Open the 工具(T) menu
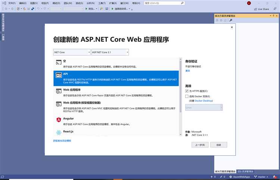280x180 pixels. pos(102,3)
